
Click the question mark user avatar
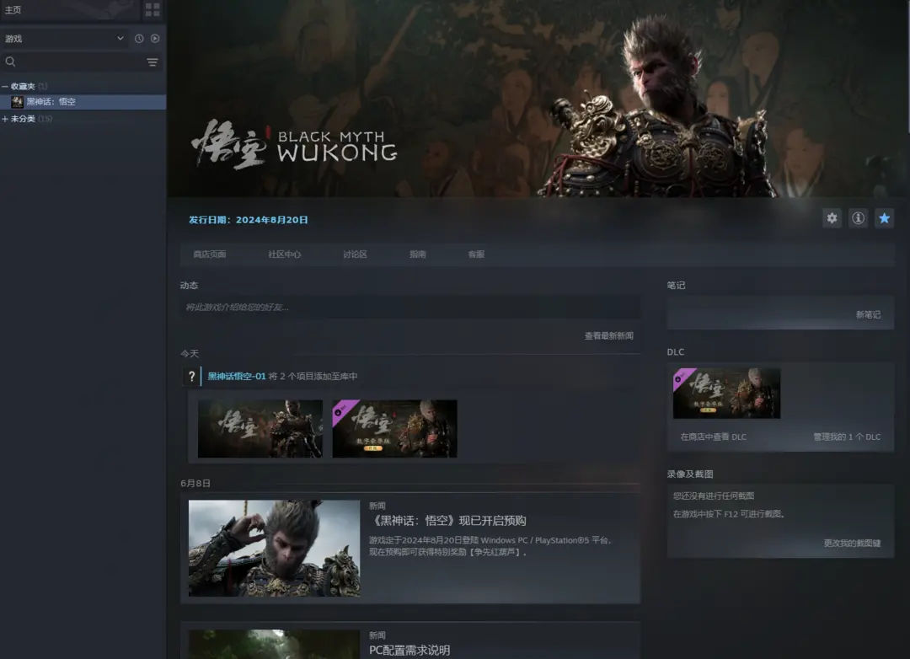(x=191, y=377)
